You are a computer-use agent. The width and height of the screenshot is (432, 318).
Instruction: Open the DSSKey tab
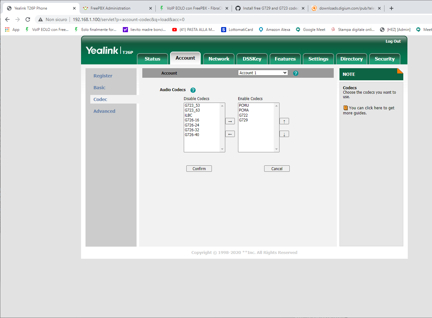tap(252, 59)
